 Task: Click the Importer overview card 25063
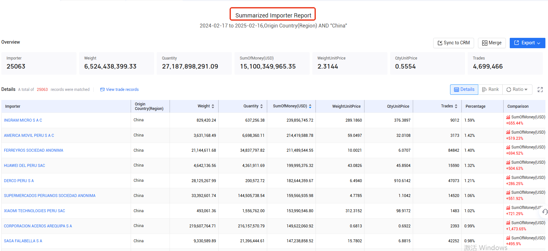click(39, 63)
